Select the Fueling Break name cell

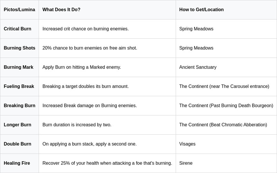click(19, 86)
